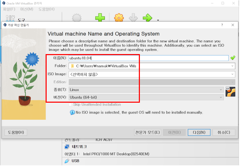Click the network icon in details pane

point(67,147)
